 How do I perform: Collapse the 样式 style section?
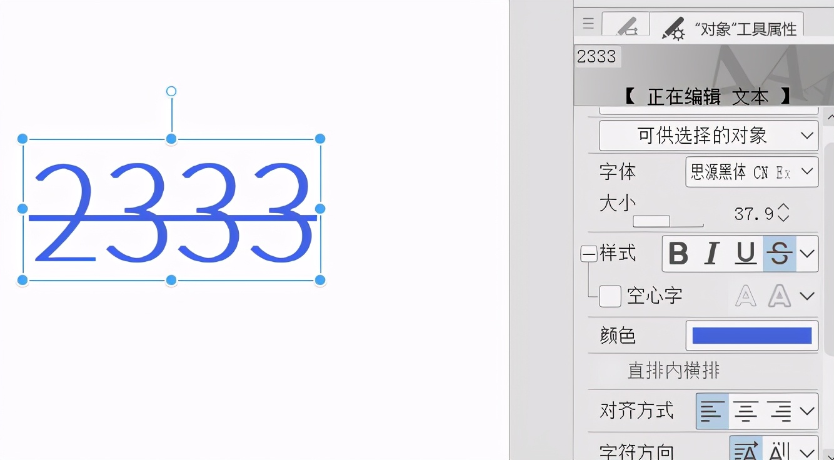tap(588, 254)
